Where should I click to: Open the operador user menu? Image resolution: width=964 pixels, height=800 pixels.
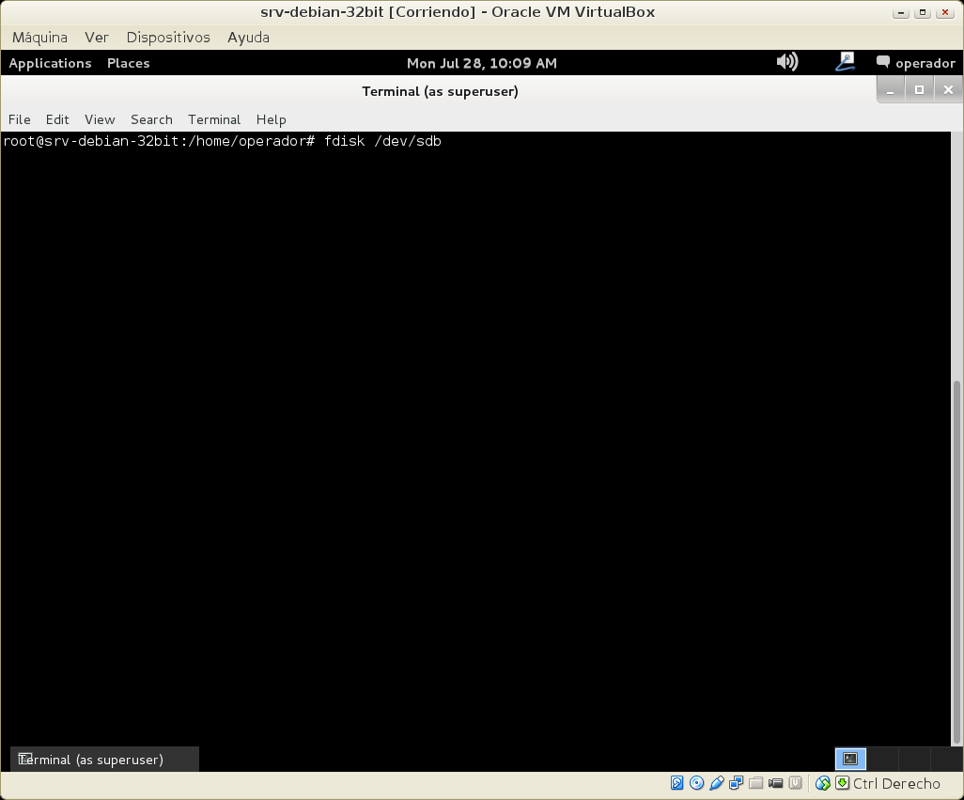915,63
